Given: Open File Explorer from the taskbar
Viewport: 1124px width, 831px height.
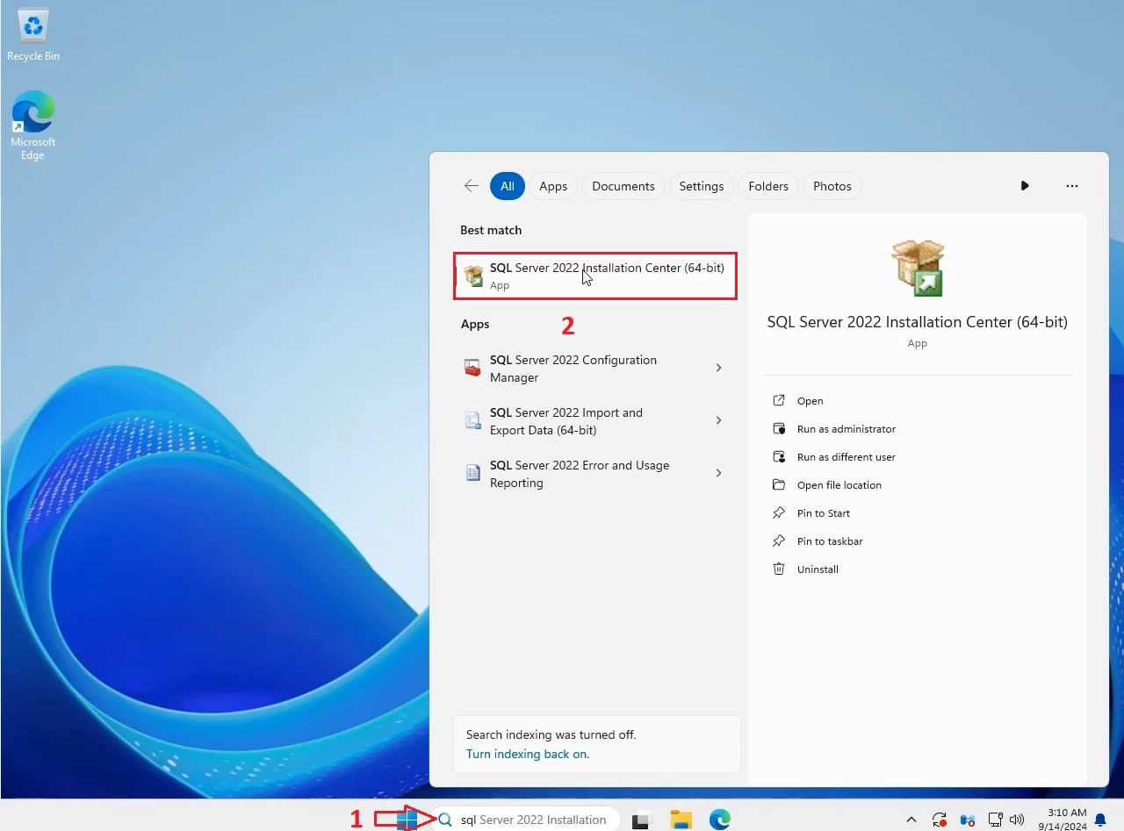Looking at the screenshot, I should pos(681,820).
